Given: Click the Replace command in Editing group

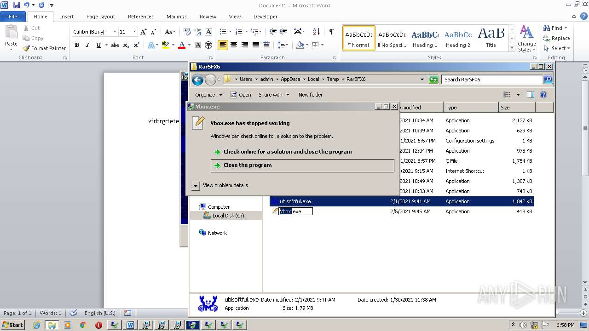Looking at the screenshot, I should [556, 38].
